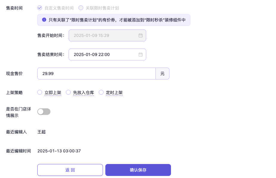Click the 确认保存 button
The width and height of the screenshot is (276, 178).
(138, 170)
